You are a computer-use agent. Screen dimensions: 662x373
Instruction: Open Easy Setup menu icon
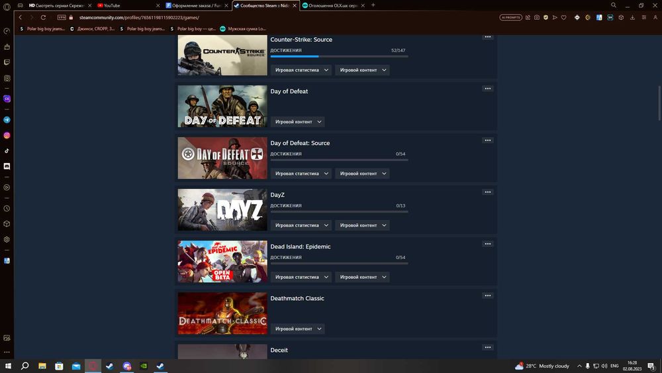pos(644,17)
